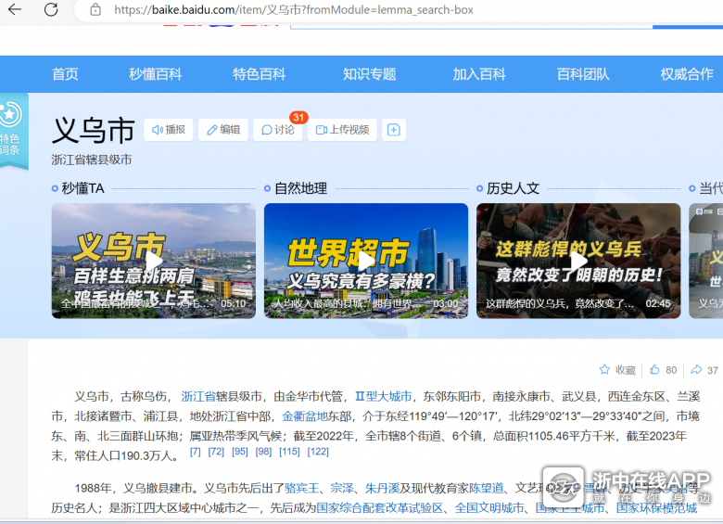Open reference [115]
Viewport: 723px width, 524px height.
pyautogui.click(x=289, y=452)
